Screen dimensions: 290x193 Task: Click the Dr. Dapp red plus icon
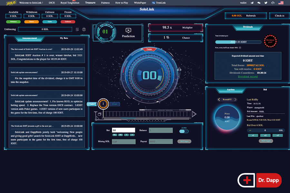click(247, 180)
